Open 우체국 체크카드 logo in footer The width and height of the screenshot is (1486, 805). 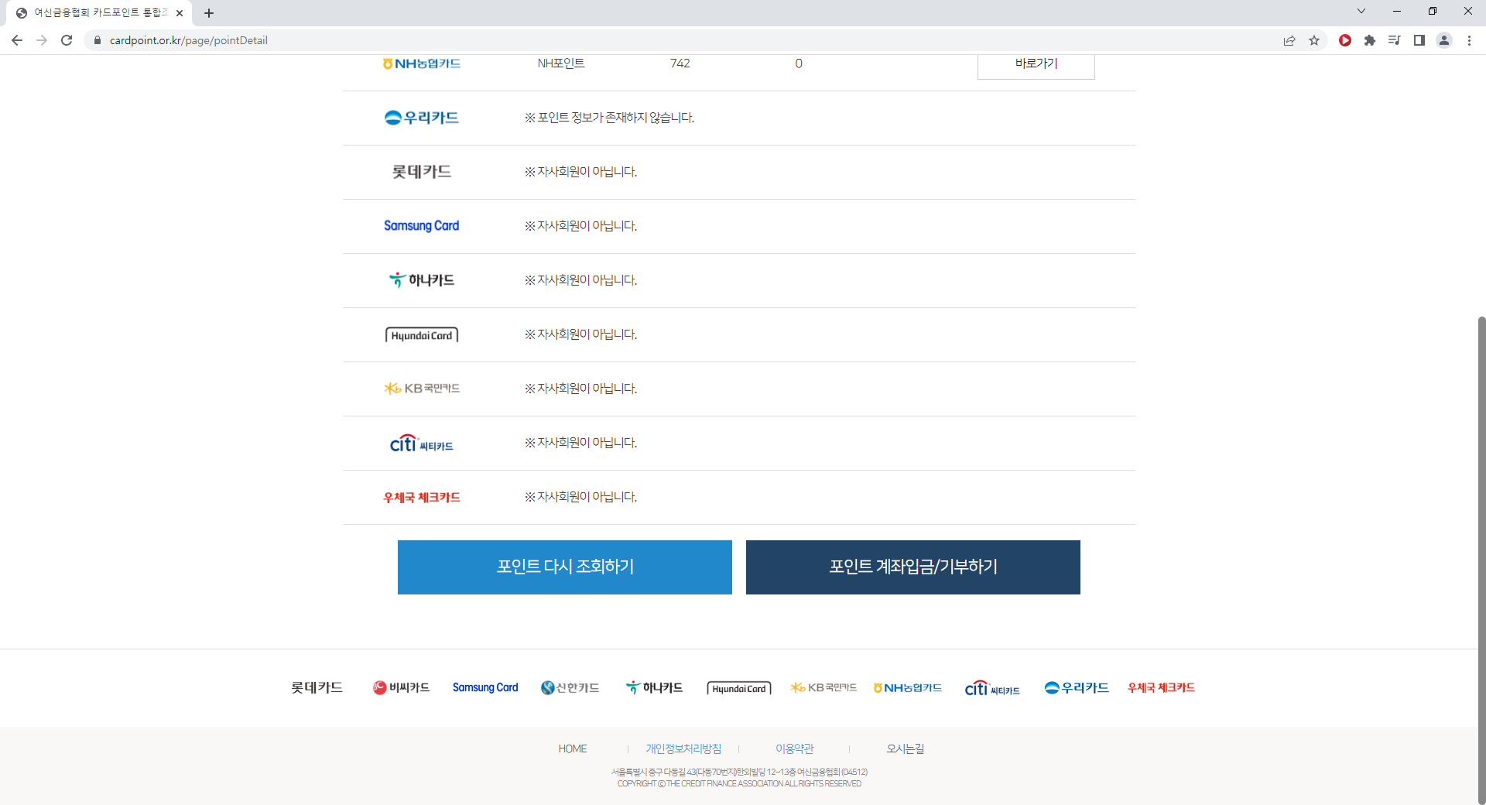click(x=1161, y=687)
